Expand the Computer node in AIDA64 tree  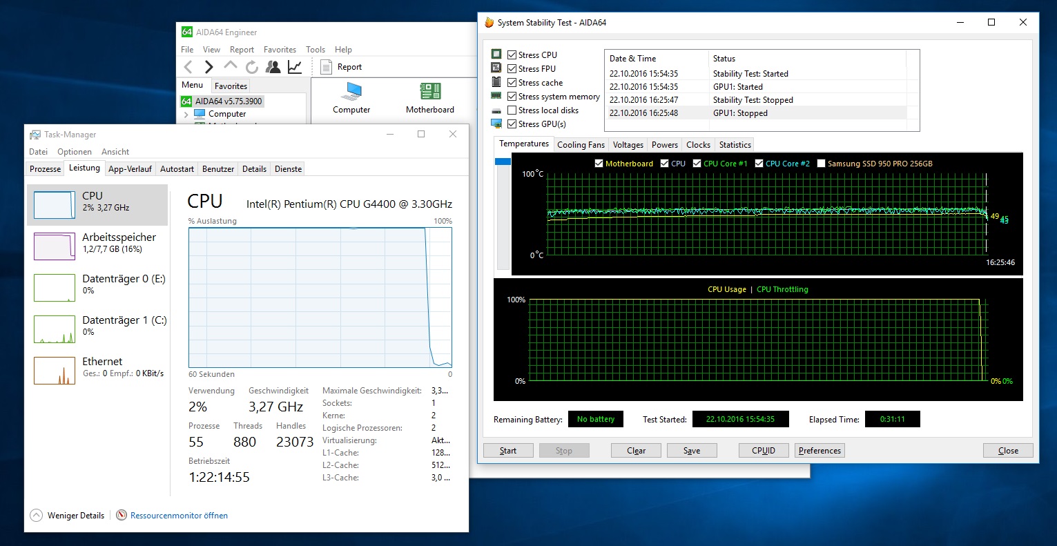(186, 114)
